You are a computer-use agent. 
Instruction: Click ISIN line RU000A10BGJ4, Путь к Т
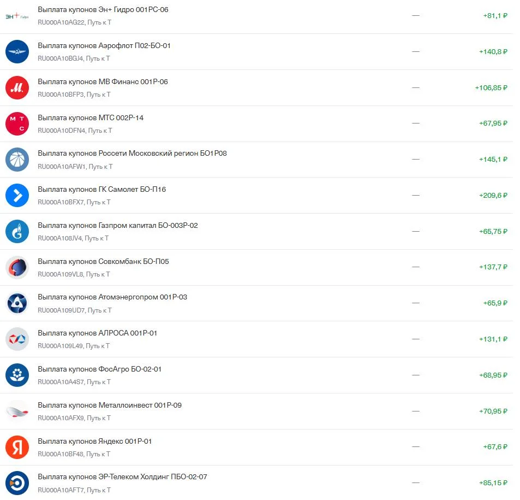pos(74,58)
